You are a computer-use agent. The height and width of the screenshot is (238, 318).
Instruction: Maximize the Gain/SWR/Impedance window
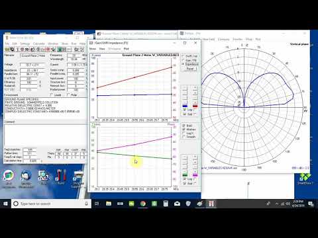(185, 43)
